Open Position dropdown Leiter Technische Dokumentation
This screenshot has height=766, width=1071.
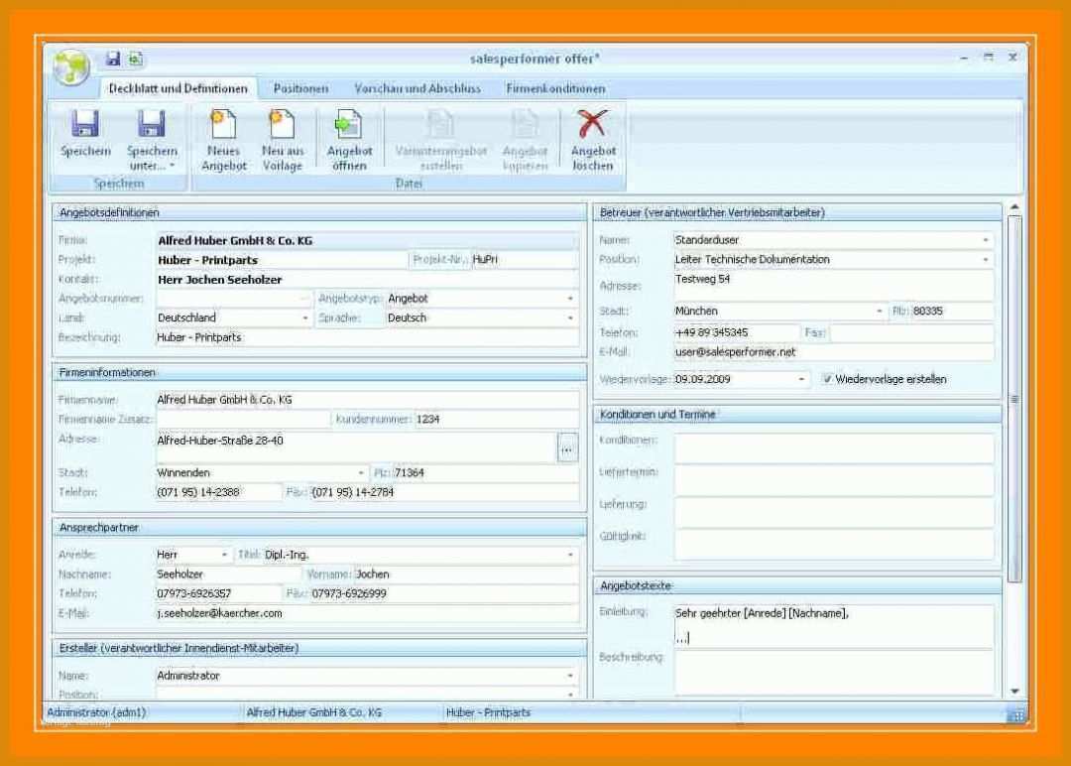985,260
